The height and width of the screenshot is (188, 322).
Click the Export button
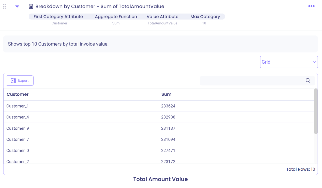20,80
